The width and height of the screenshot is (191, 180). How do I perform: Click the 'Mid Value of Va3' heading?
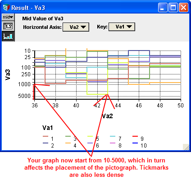pos(43,18)
